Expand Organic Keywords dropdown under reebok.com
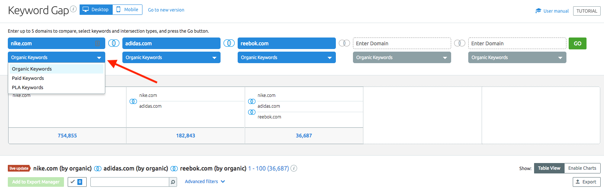Screen dimensions: 604x192 (286, 58)
